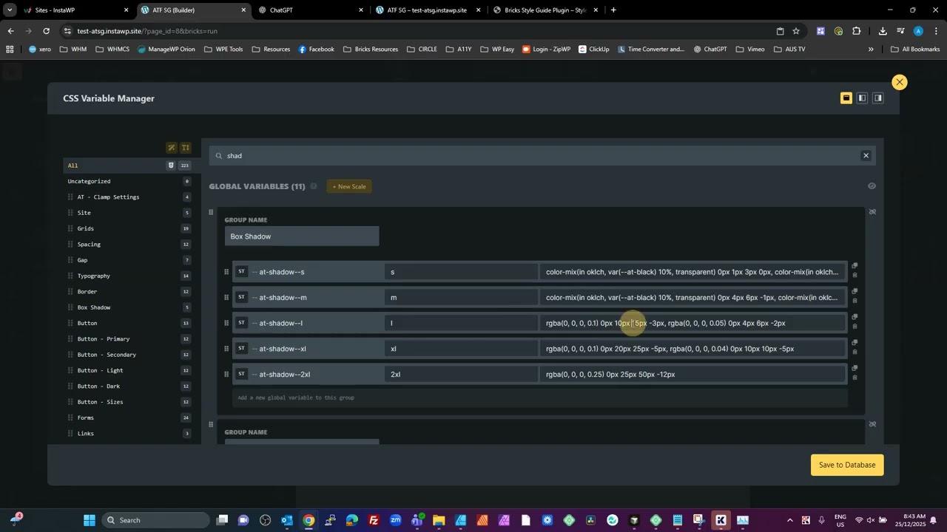Click the + New Scale button
Image resolution: width=947 pixels, height=532 pixels.
tap(349, 186)
